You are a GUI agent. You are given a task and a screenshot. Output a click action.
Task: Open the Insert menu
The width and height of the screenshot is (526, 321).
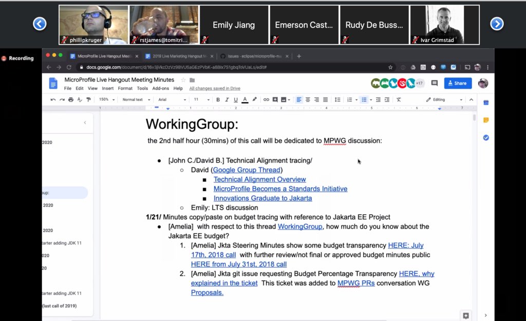pyautogui.click(x=108, y=88)
